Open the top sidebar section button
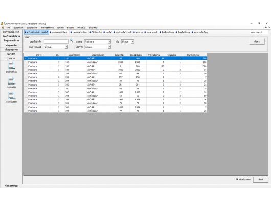Image resolution: width=271 pixels, height=210 pixels. point(11,32)
